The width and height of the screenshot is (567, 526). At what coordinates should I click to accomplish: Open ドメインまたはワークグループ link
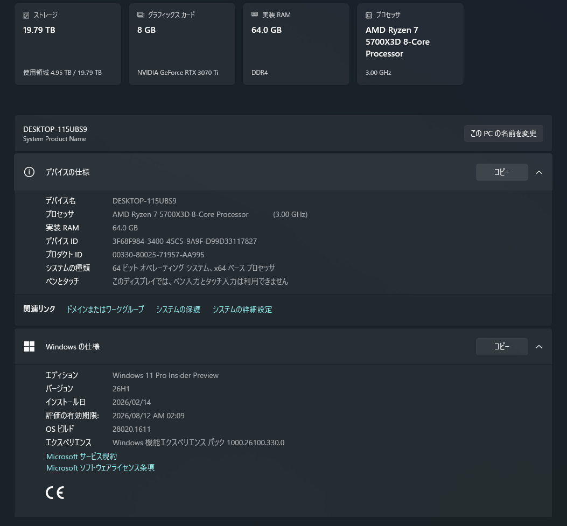[x=105, y=310]
